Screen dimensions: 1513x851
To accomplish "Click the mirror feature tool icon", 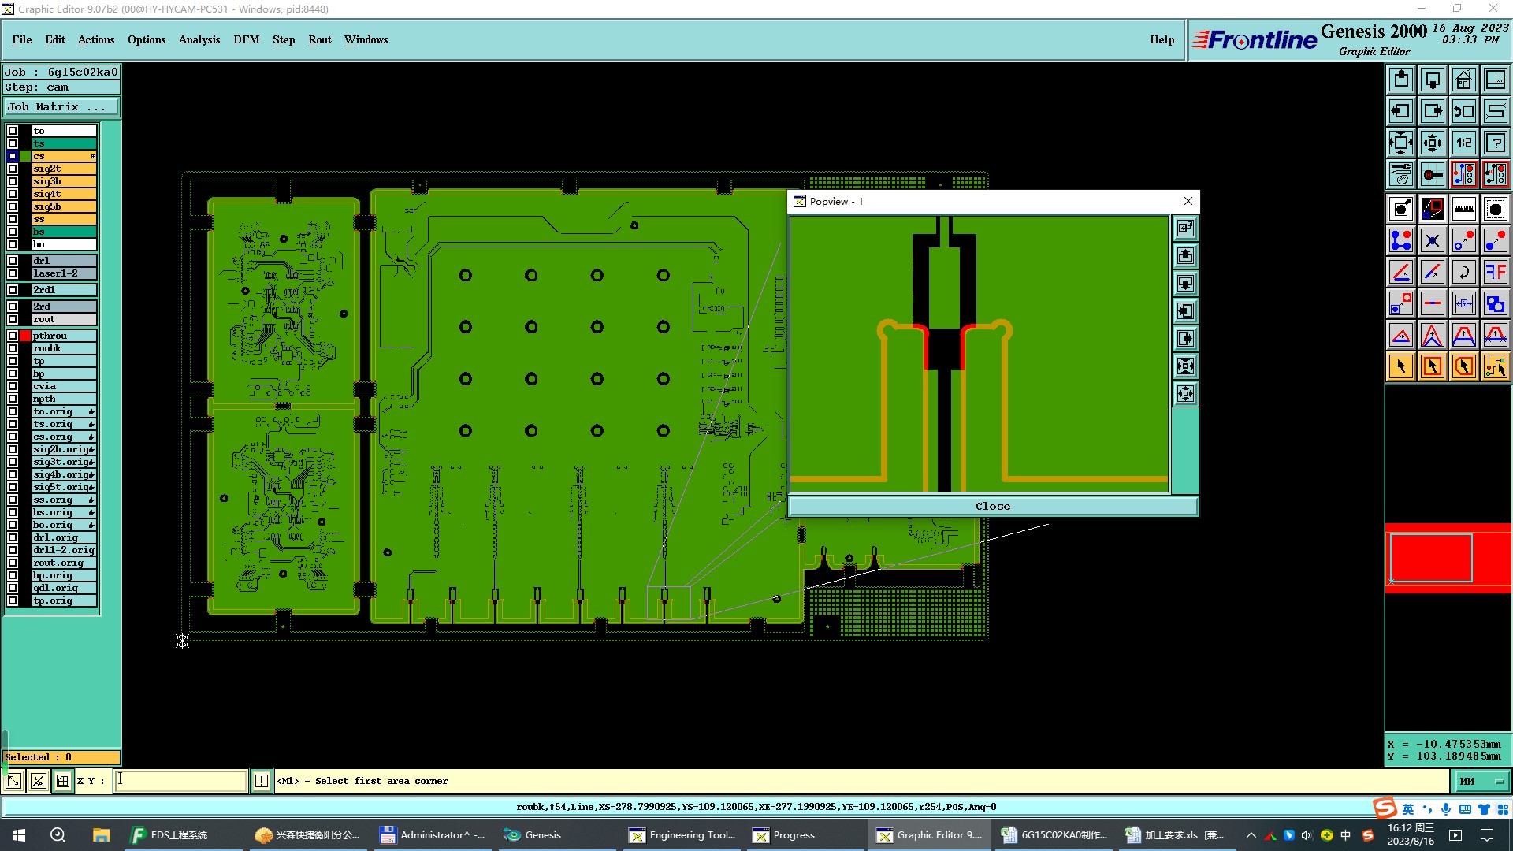I will click(1495, 272).
